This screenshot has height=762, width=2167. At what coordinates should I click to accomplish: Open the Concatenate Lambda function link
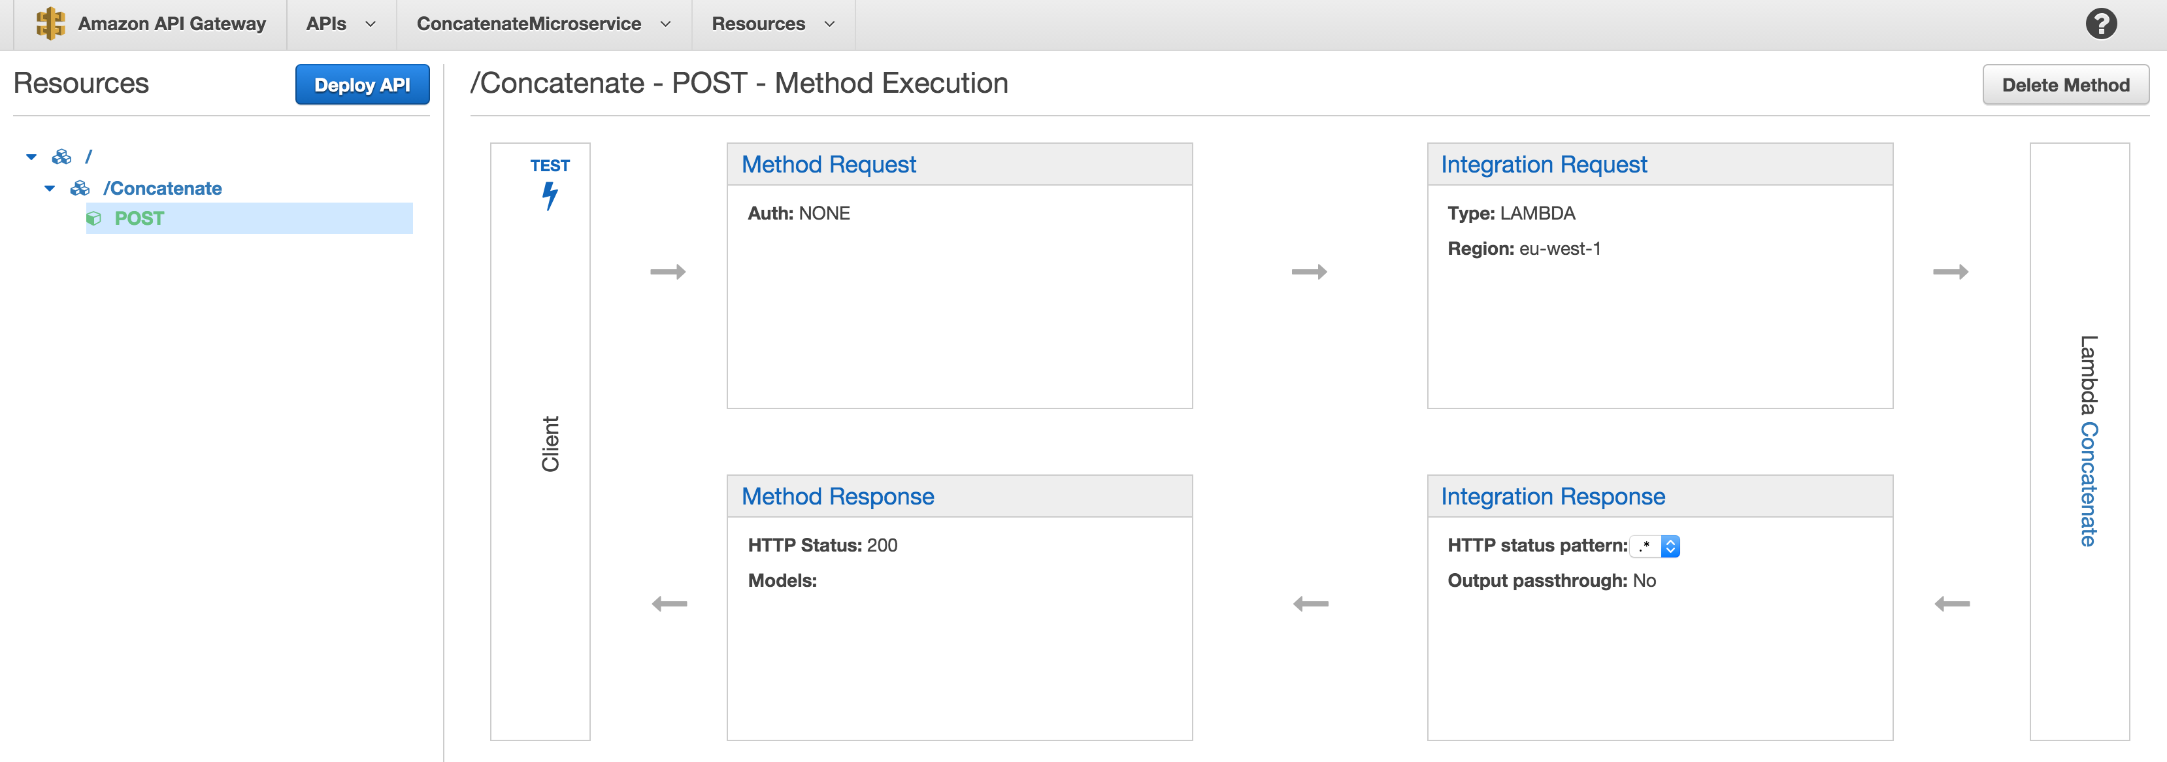click(2089, 484)
